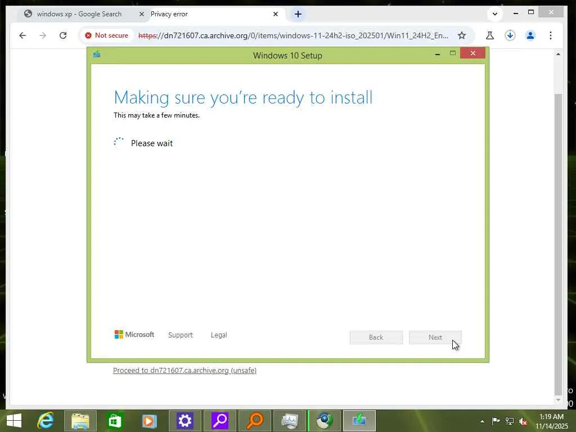
Task: Open the Legal link in Setup
Action: 219,335
